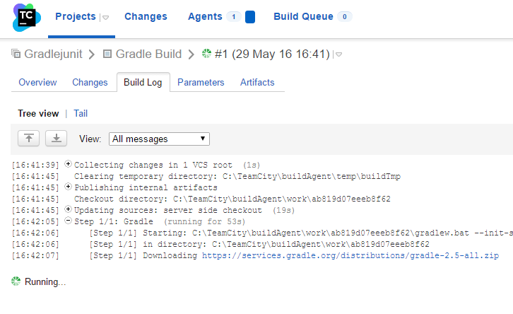Switch to Tail log view
Image resolution: width=513 pixels, height=314 pixels.
coord(81,113)
